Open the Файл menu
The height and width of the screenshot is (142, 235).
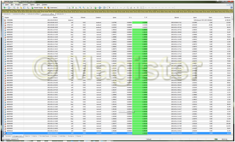(7, 4)
